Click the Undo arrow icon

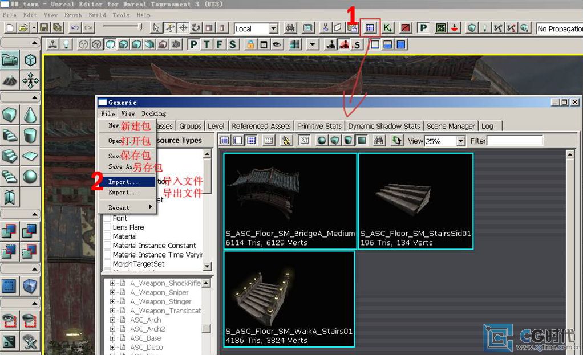(75, 28)
